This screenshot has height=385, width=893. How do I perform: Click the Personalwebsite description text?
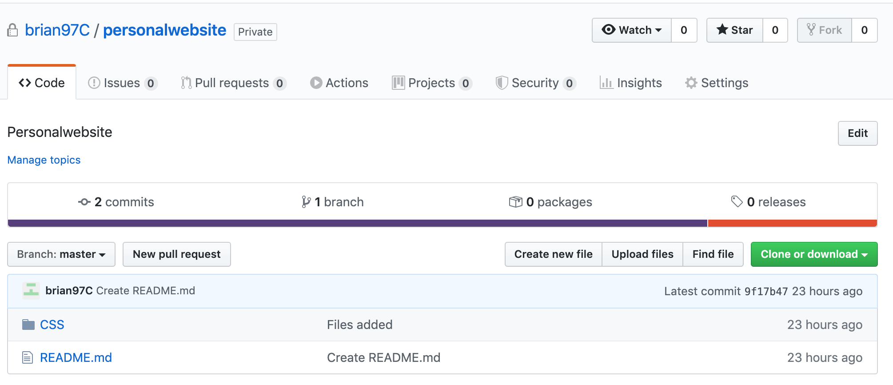(x=60, y=132)
